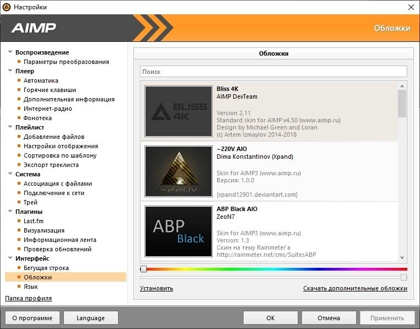
Task: Click the AIMP logo in the header
Action: point(34,28)
